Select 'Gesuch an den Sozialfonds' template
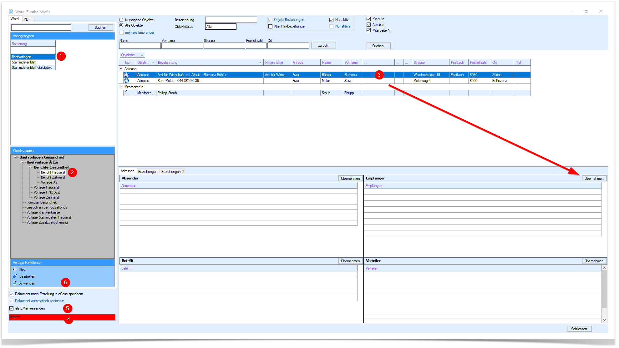The width and height of the screenshot is (619, 348). pos(47,207)
